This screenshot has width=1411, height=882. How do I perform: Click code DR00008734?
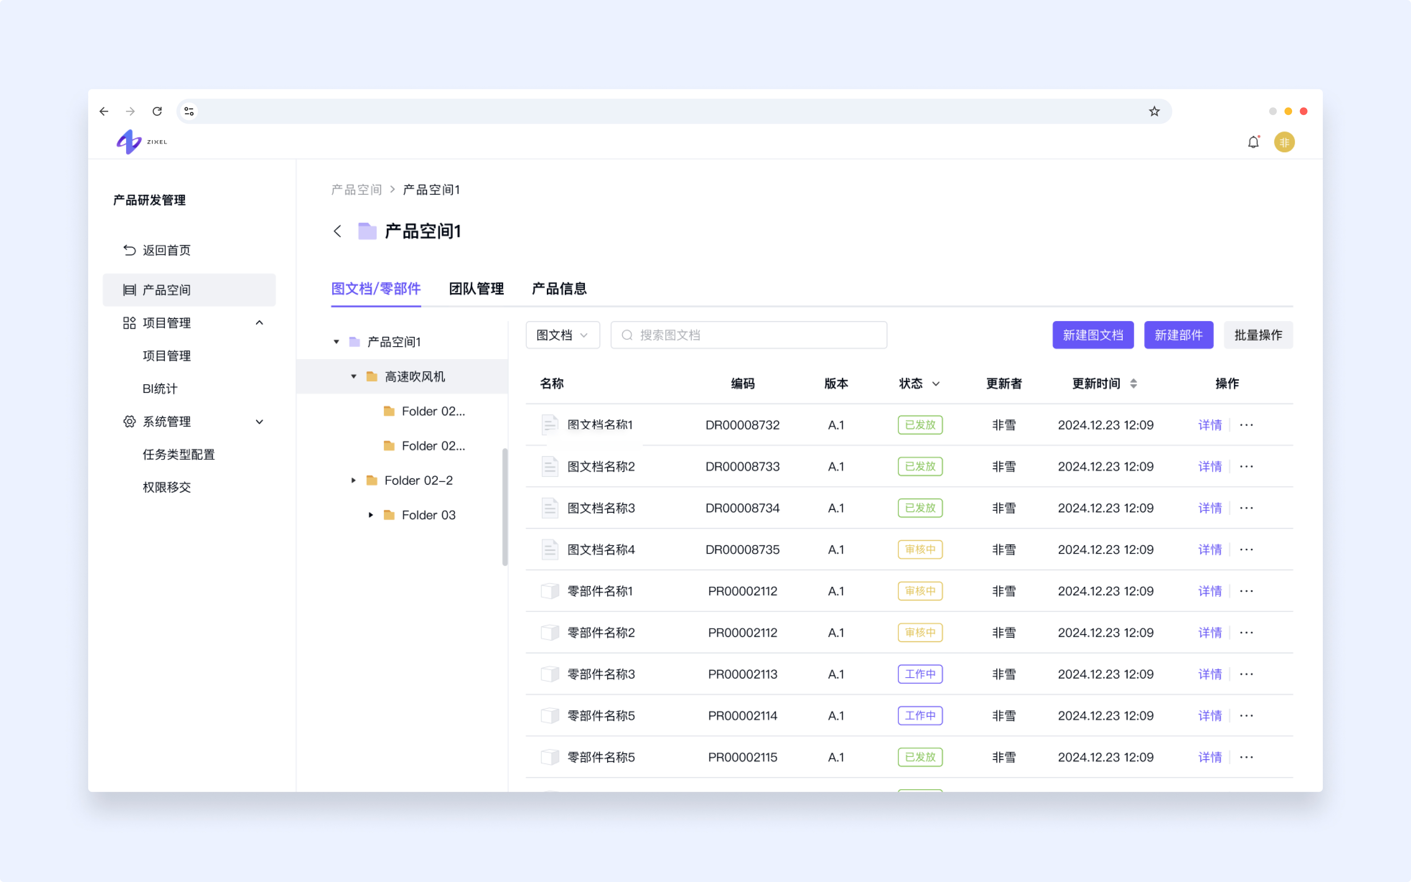pyautogui.click(x=742, y=508)
